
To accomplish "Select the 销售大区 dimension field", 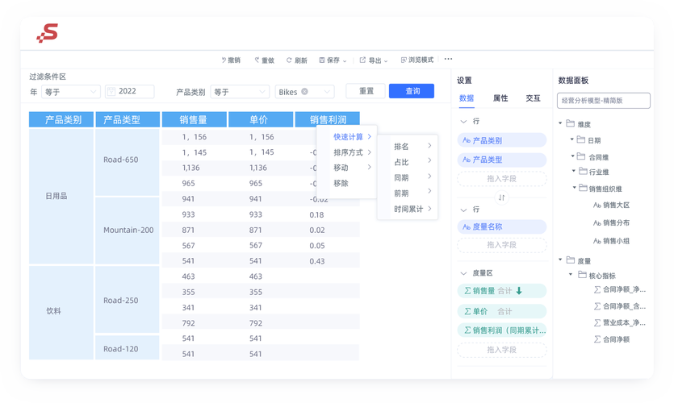I will (x=612, y=206).
